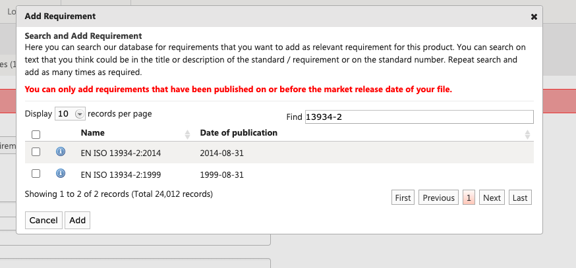Go to the First page
This screenshot has height=268, width=576.
(403, 198)
